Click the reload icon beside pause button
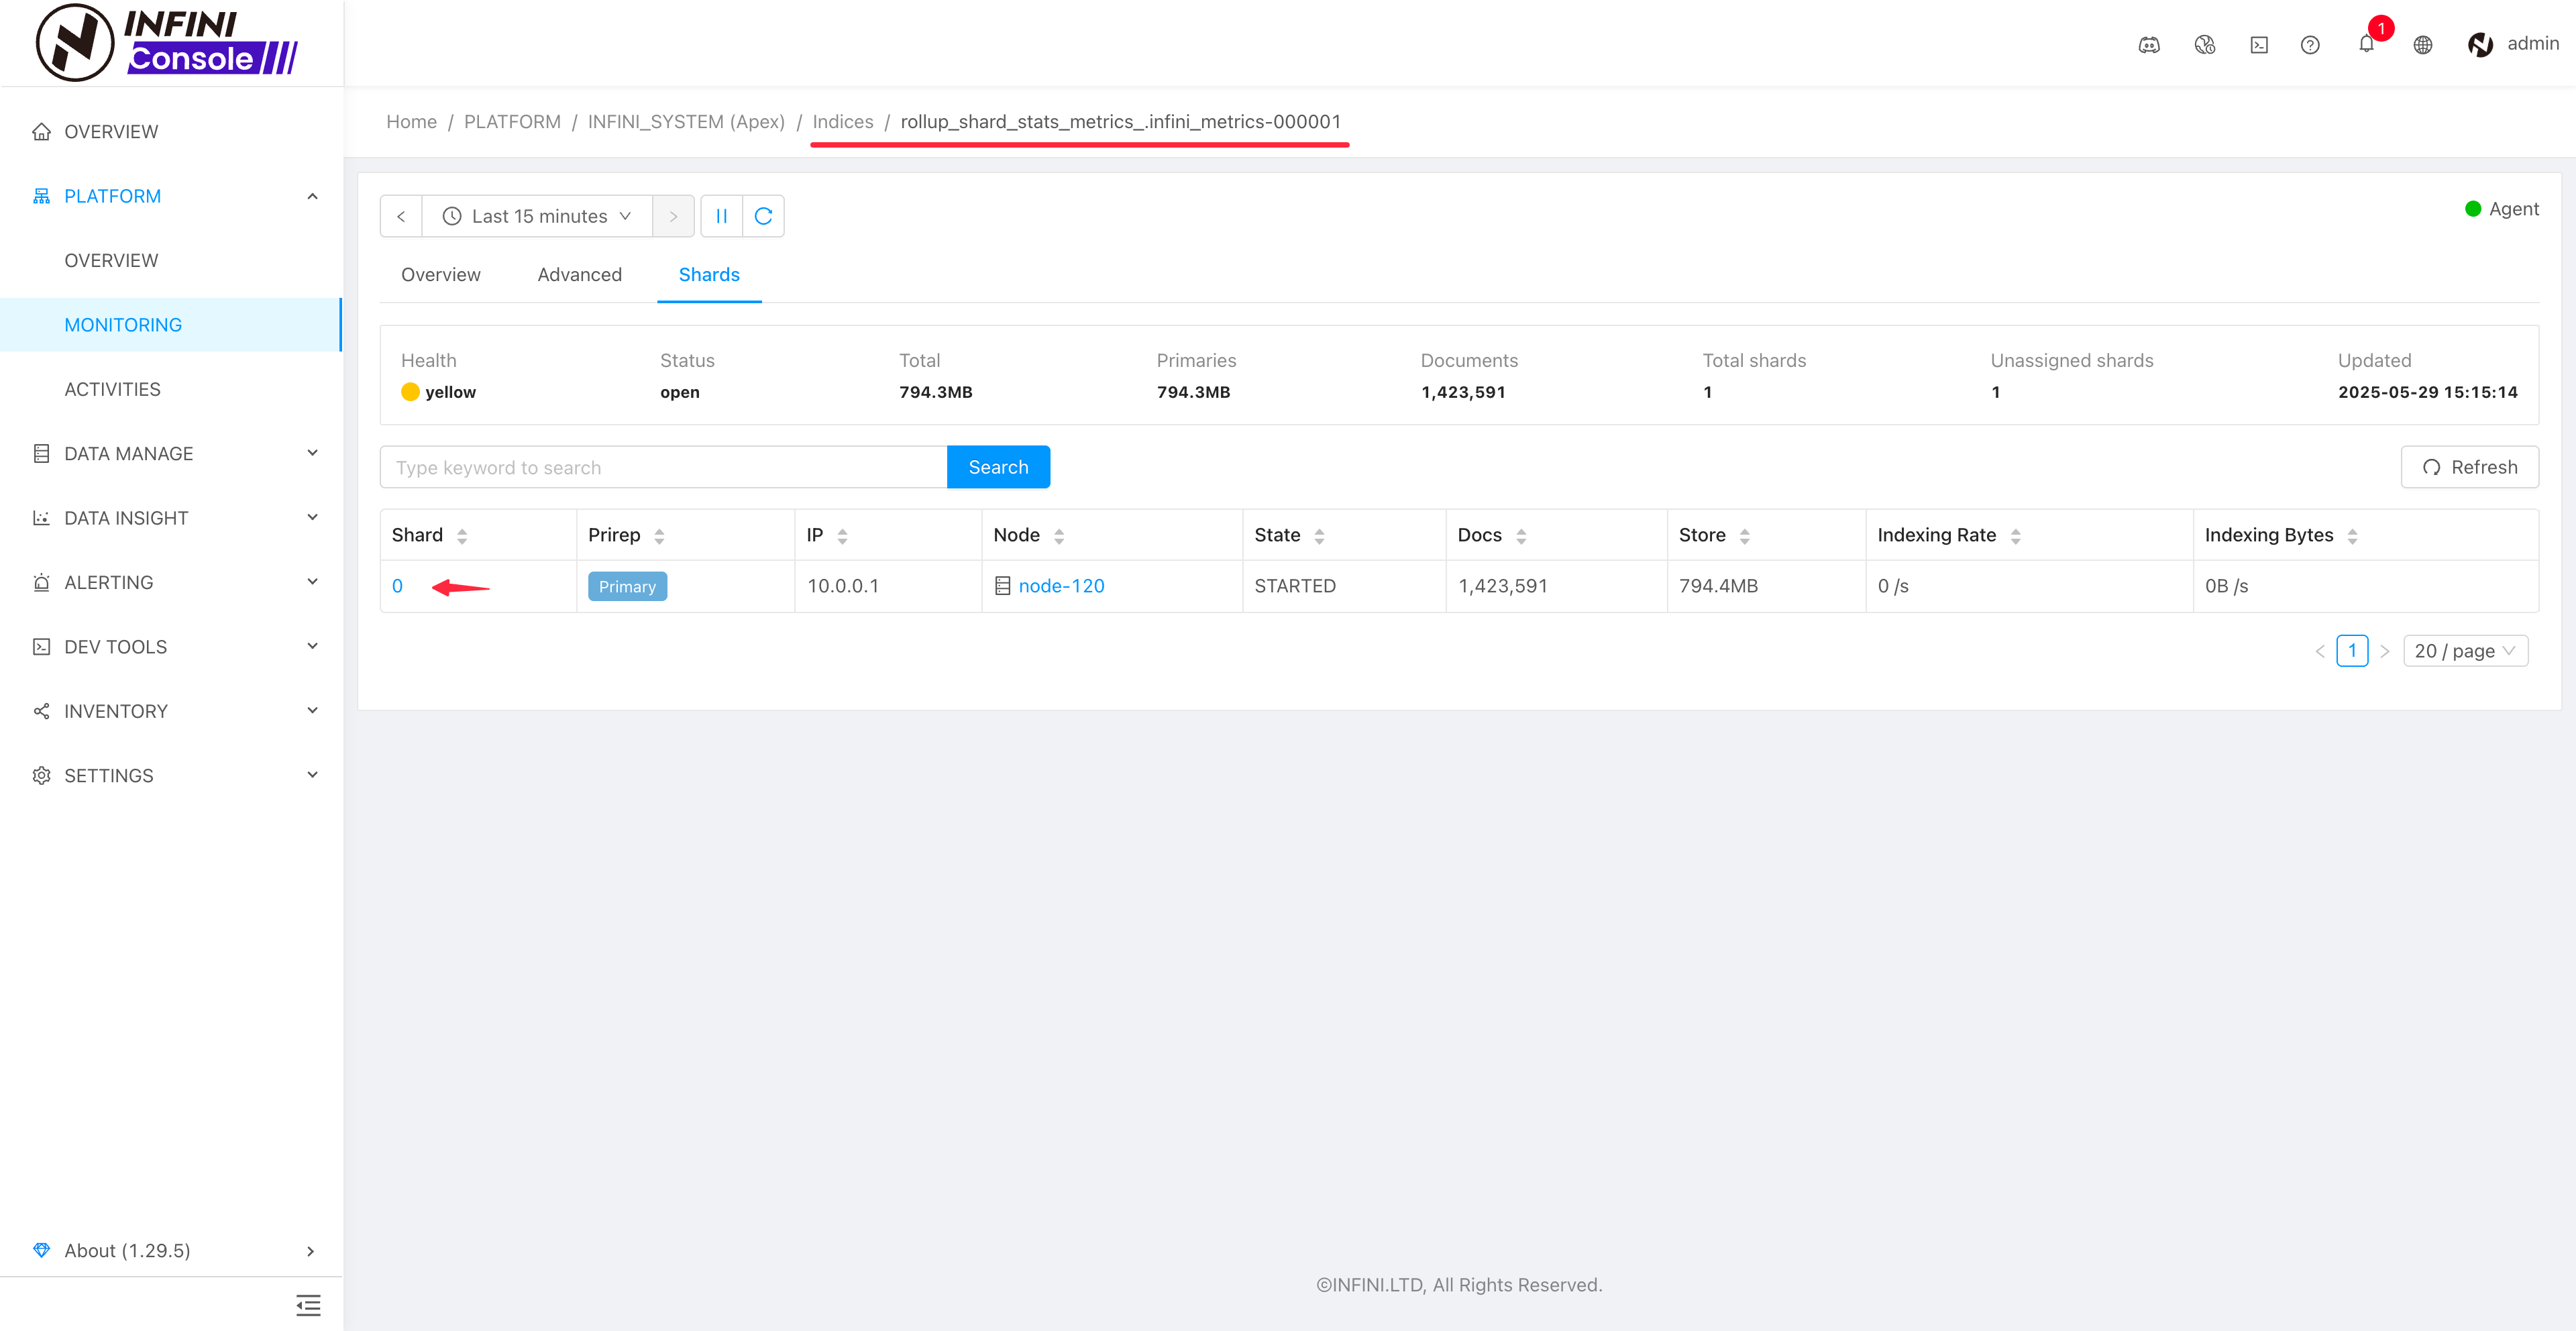2576x1331 pixels. pos(763,216)
